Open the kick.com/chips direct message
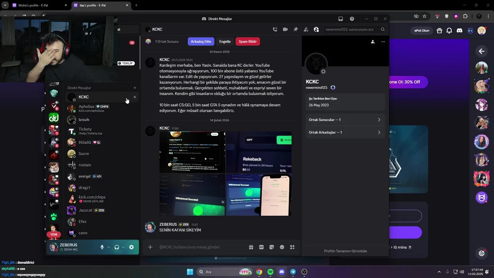 pos(102,199)
